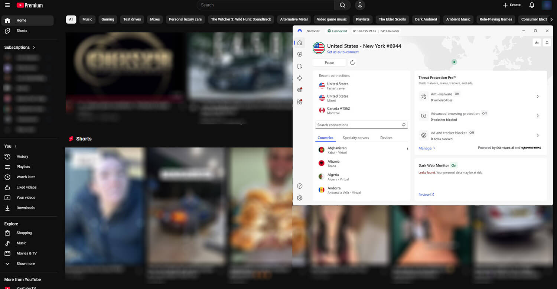
Task: Click Set as auto-connect link
Action: pos(343,52)
